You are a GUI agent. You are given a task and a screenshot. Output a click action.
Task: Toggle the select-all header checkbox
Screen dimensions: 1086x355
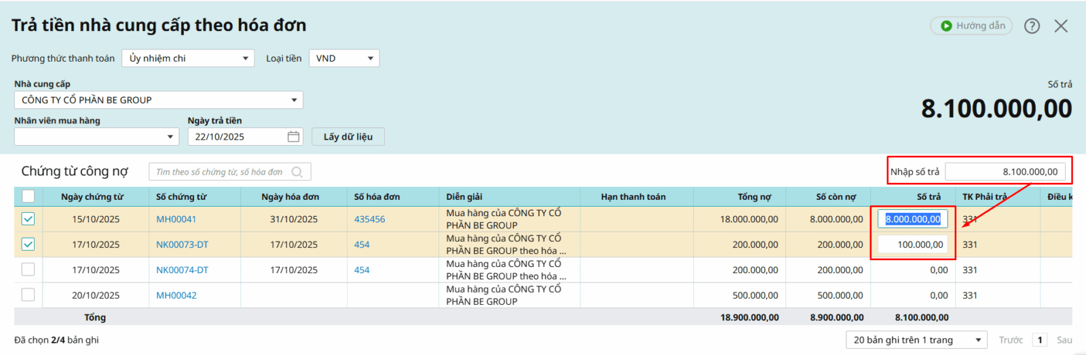(x=28, y=196)
